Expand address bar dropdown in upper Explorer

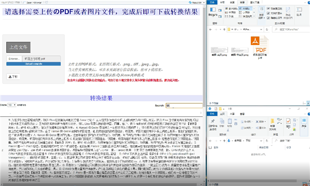pyautogui.click(x=261, y=29)
